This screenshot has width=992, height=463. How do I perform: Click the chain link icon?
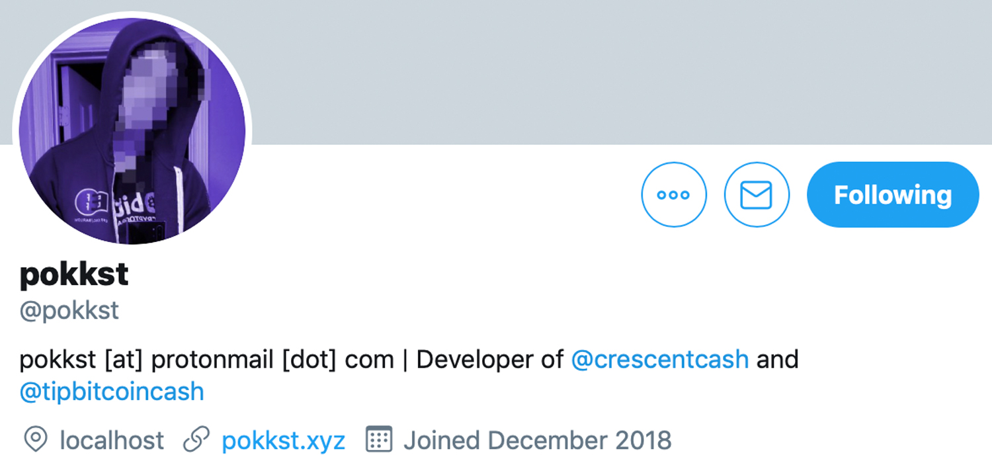click(196, 439)
